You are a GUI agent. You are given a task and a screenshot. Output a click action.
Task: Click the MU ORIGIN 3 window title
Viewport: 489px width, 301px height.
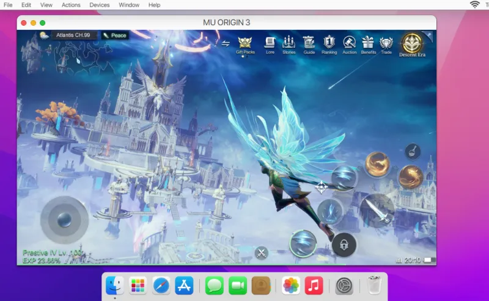coord(226,23)
